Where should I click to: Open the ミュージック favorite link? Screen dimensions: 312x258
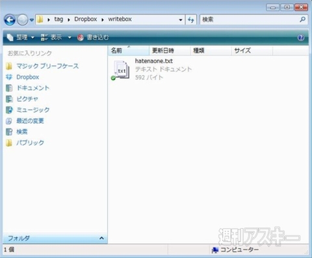coord(33,110)
